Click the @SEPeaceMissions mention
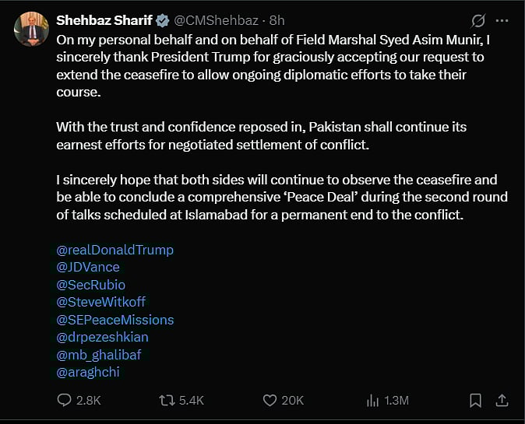 pyautogui.click(x=115, y=320)
